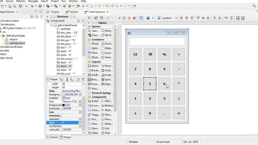The height and width of the screenshot is (145, 258).
Task: Click the CE button on calculator form
Action: coord(135,54)
